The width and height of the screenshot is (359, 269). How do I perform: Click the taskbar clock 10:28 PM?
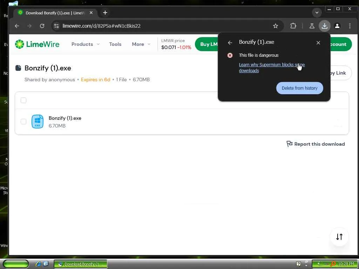[346, 264]
